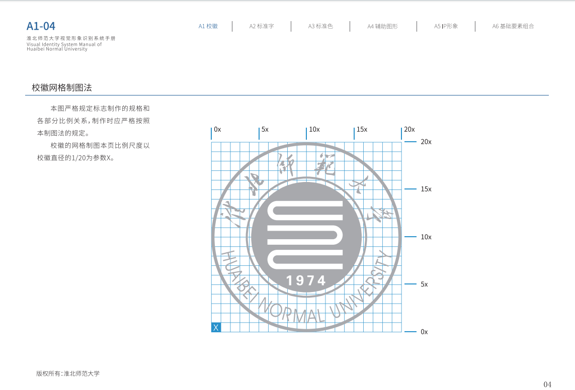575x390 pixels.
Task: Click the top ruler label 0x
Action: coord(217,129)
